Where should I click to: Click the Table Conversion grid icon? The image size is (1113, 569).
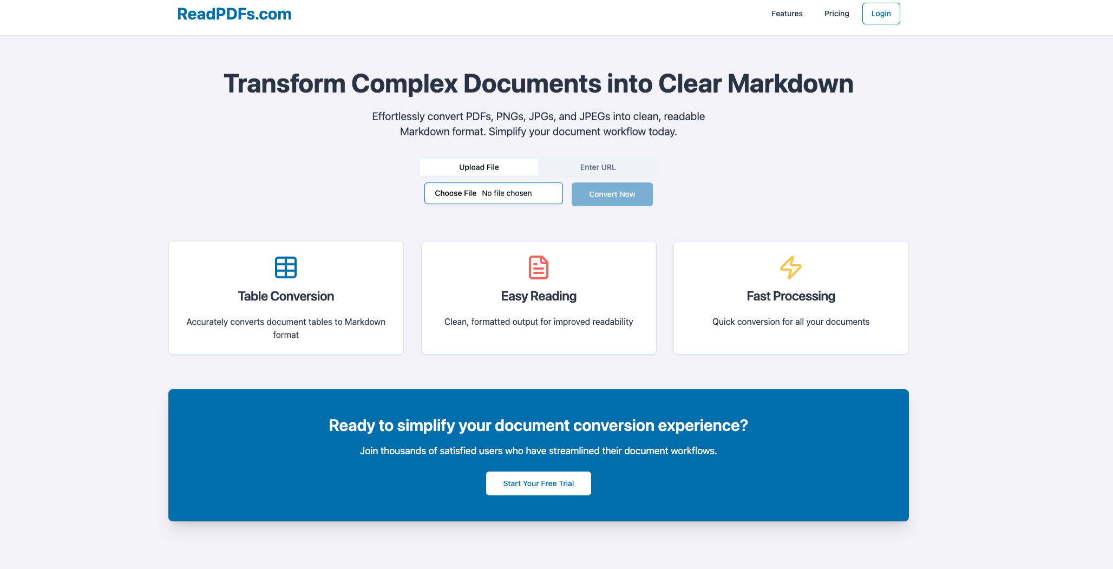click(x=286, y=267)
